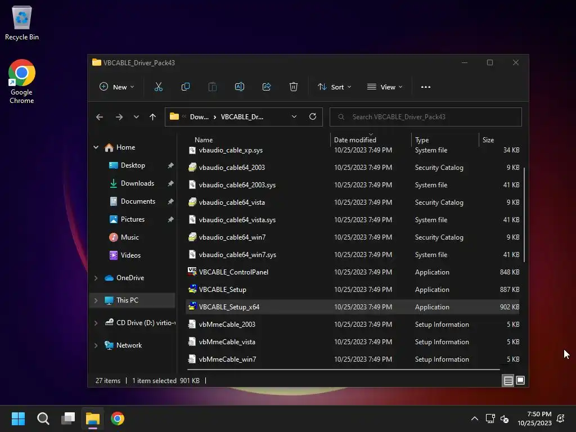576x432 pixels.
Task: Expand the This PC tree node
Action: (96, 300)
